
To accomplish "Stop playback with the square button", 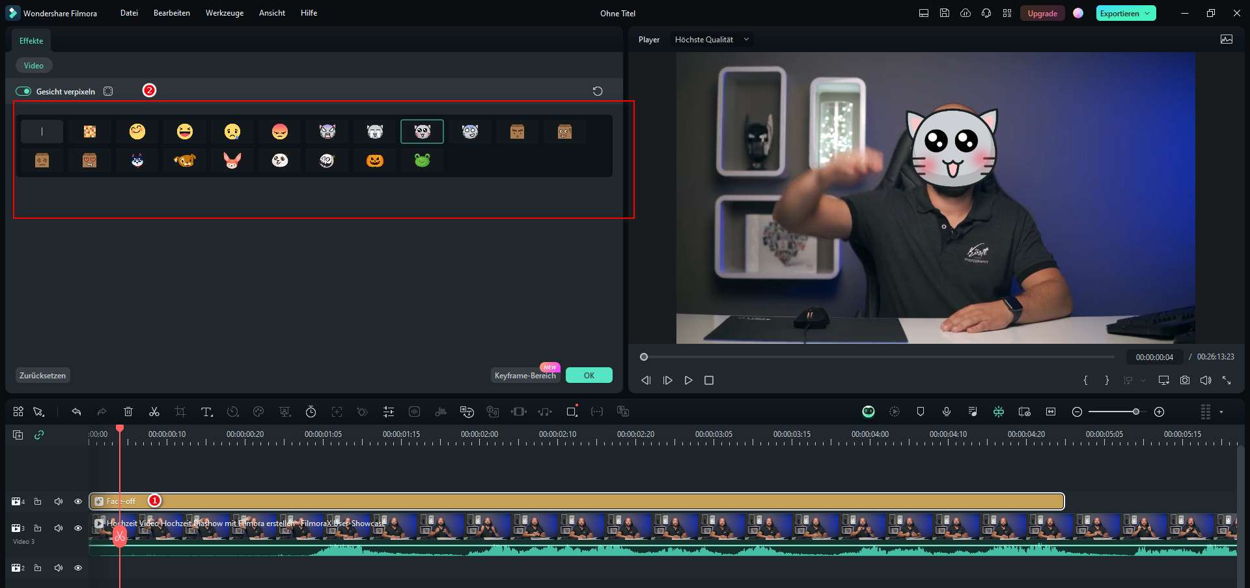I will [x=709, y=380].
